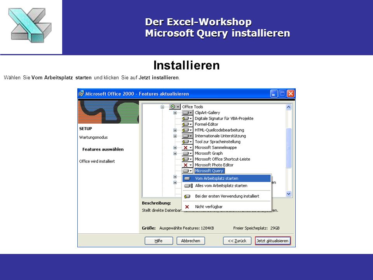Click scroll-down arrow of feature tree
The image size is (373, 280).
click(289, 194)
